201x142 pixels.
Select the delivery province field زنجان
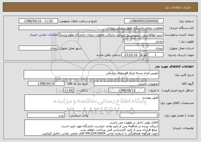pyautogui.click(x=144, y=48)
